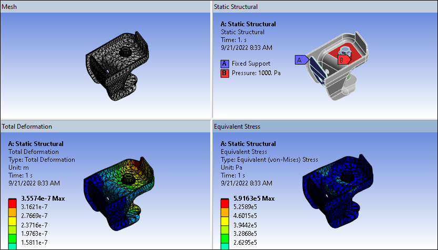Click the '5.2589e5' legend value

[x=245, y=207]
